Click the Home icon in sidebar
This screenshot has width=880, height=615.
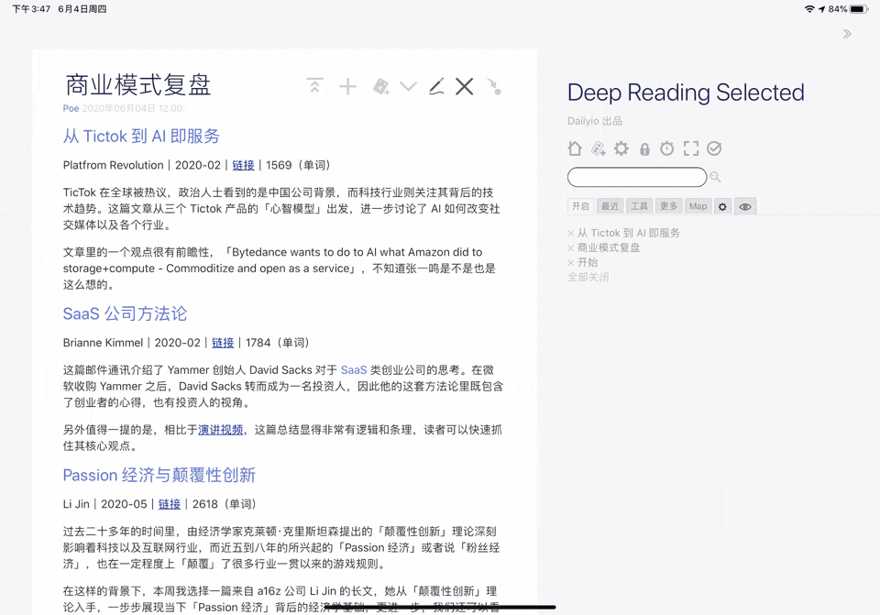(x=575, y=148)
